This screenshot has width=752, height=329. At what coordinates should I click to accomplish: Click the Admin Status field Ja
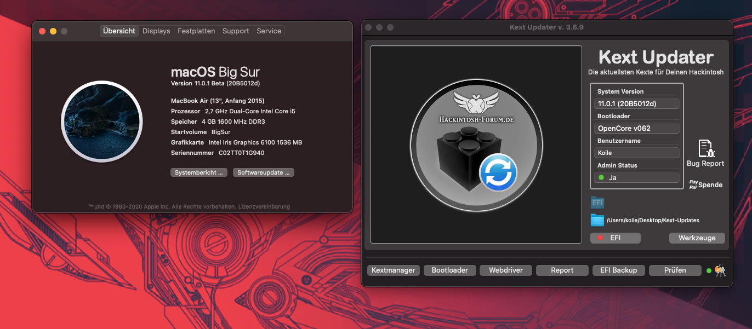tap(637, 177)
